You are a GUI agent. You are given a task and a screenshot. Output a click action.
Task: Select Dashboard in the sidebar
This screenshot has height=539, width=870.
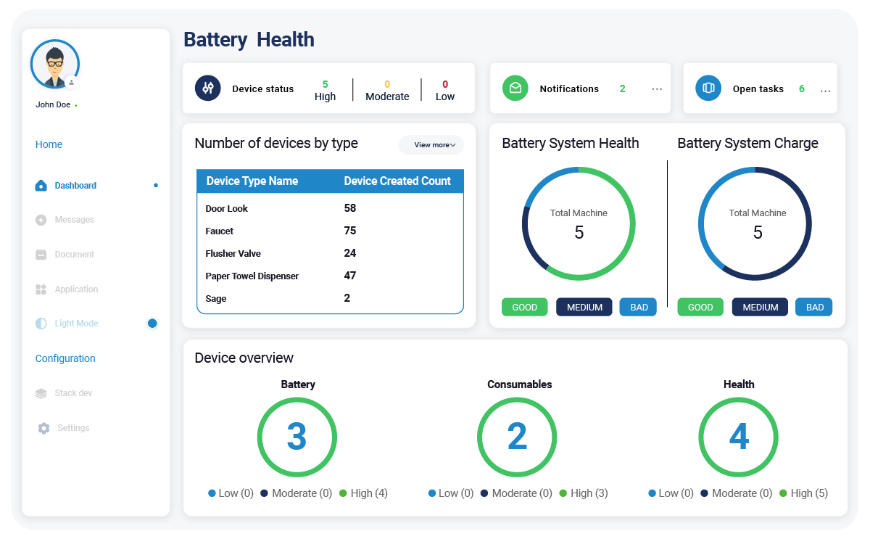click(x=75, y=186)
